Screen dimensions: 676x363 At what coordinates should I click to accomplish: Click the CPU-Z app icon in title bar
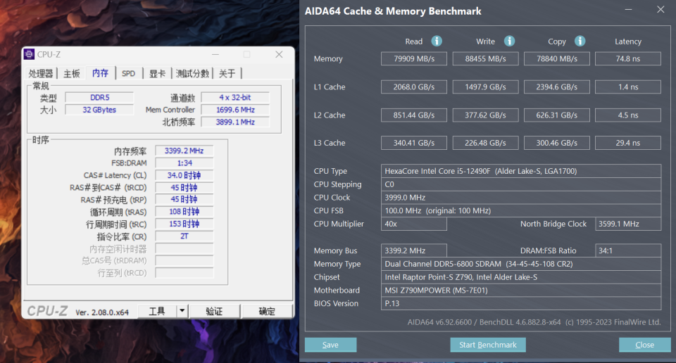click(x=29, y=54)
